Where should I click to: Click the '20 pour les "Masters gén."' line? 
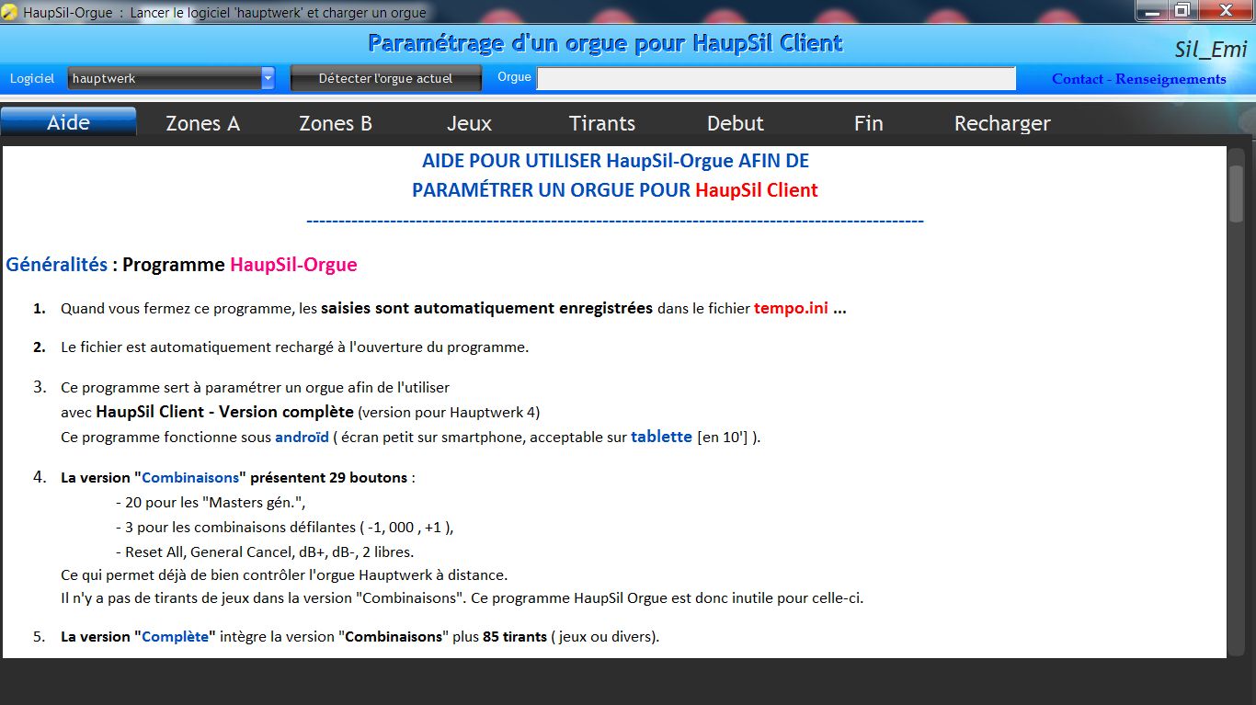point(211,503)
